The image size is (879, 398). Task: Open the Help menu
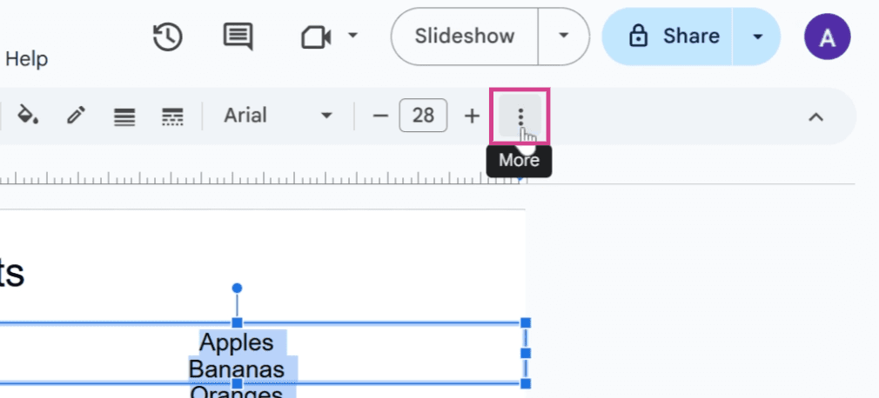(x=26, y=59)
